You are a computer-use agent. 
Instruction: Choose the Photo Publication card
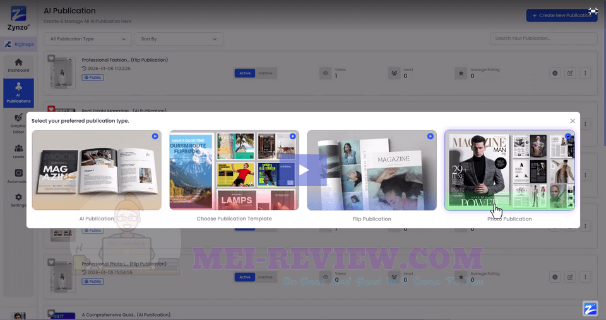[x=509, y=170]
